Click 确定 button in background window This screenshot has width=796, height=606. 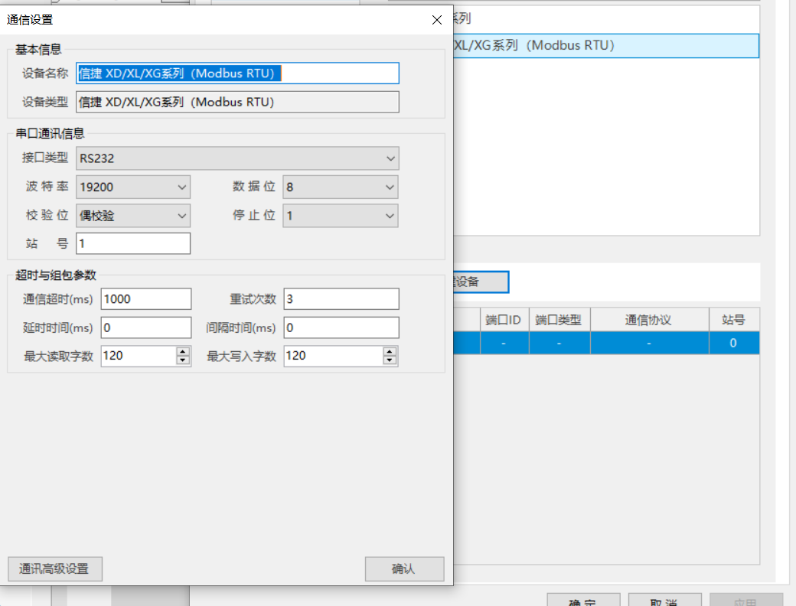(x=583, y=600)
